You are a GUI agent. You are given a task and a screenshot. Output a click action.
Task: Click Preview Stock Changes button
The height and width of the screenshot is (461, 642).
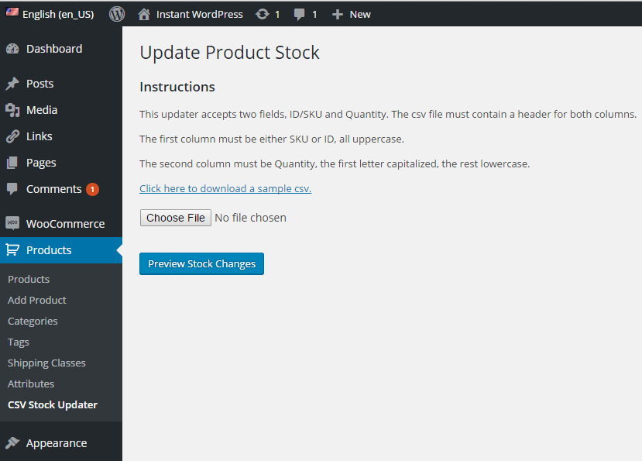(201, 264)
